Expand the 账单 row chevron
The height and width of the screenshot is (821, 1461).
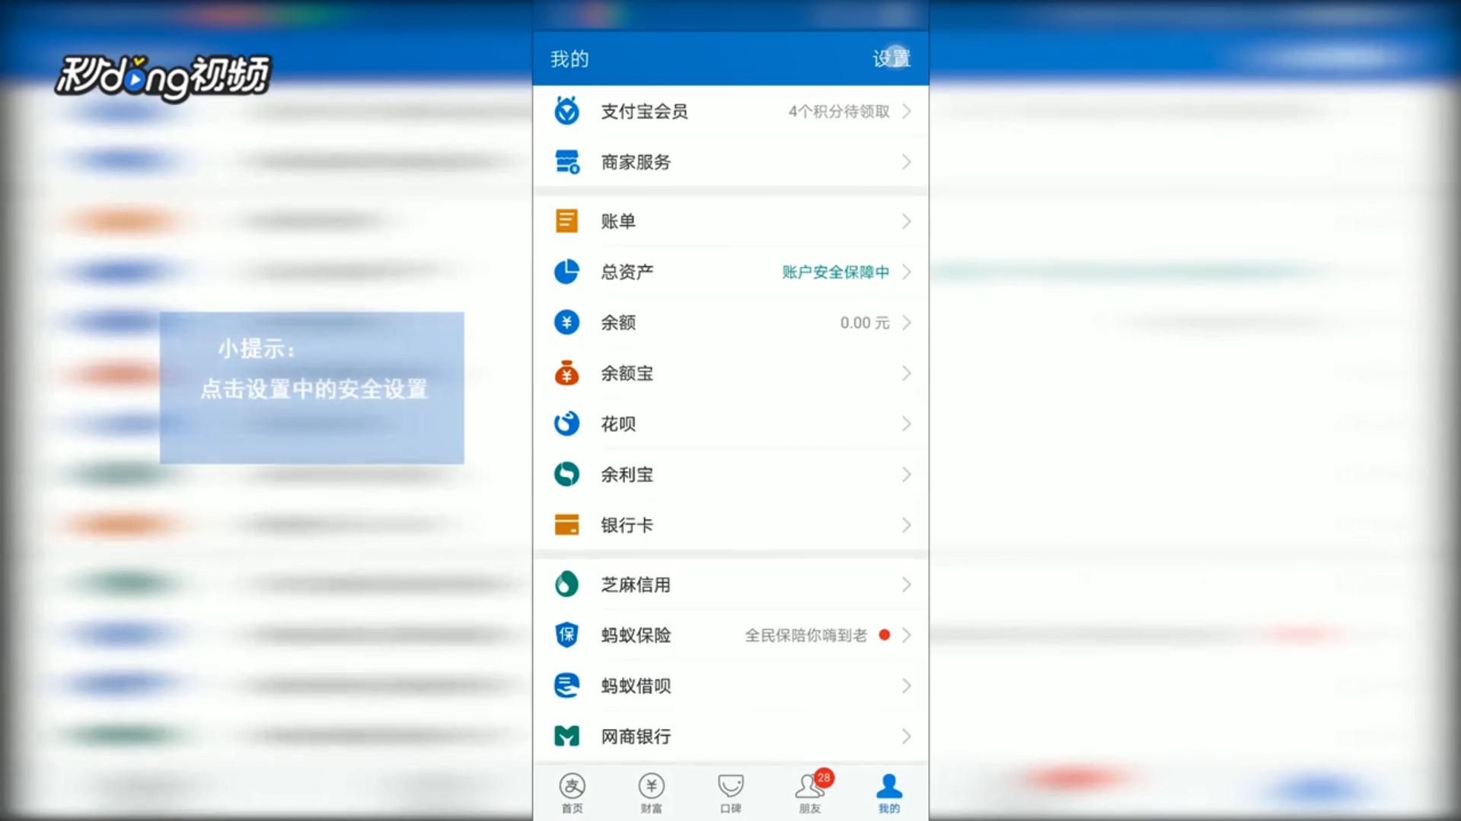point(907,221)
